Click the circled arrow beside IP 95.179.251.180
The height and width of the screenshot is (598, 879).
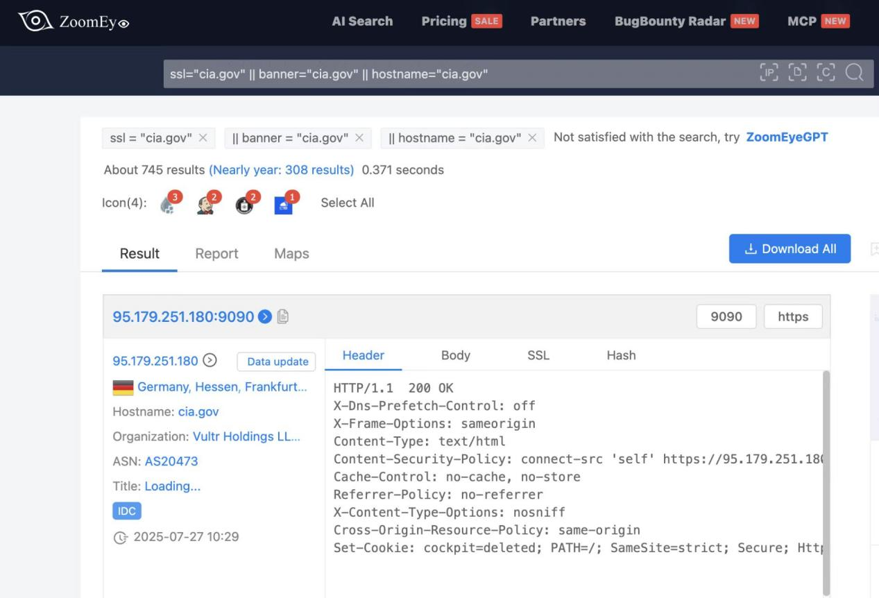point(210,361)
